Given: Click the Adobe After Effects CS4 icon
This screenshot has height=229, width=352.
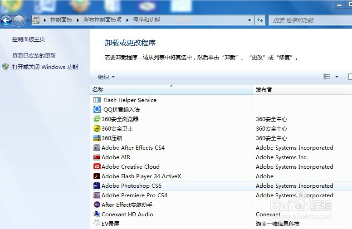Looking at the screenshot, I should [97, 147].
